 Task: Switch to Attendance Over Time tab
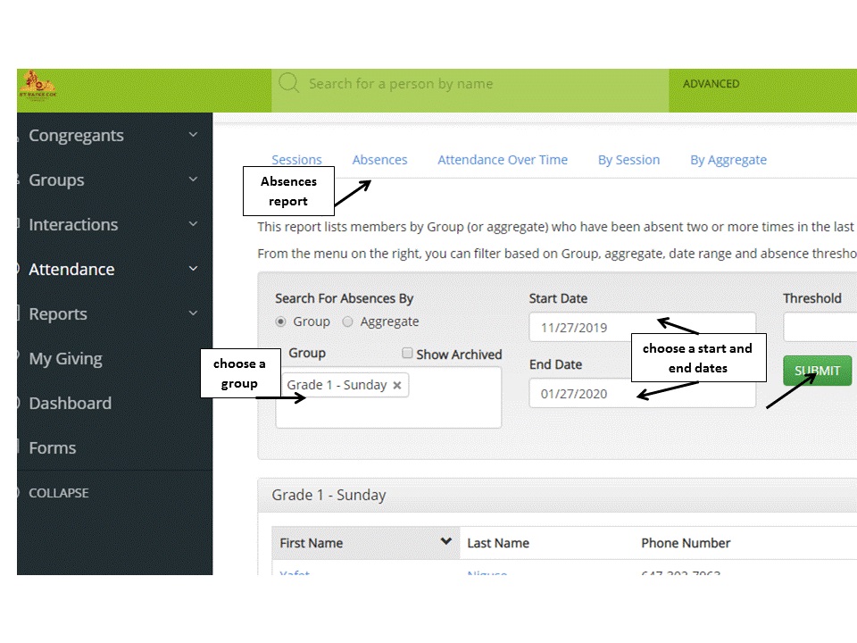pos(503,160)
